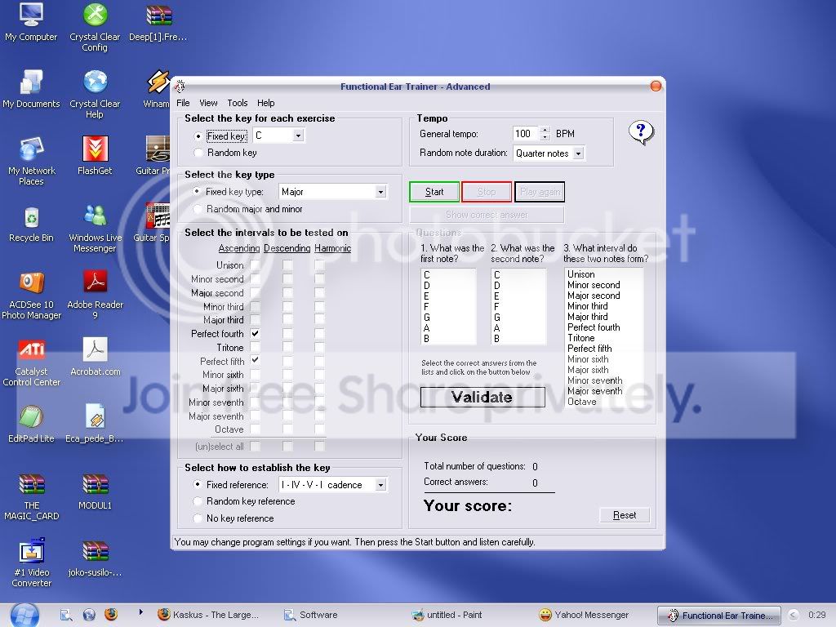The width and height of the screenshot is (836, 627).
Task: Click the Ear Trainer title bar app icon
Action: click(180, 86)
